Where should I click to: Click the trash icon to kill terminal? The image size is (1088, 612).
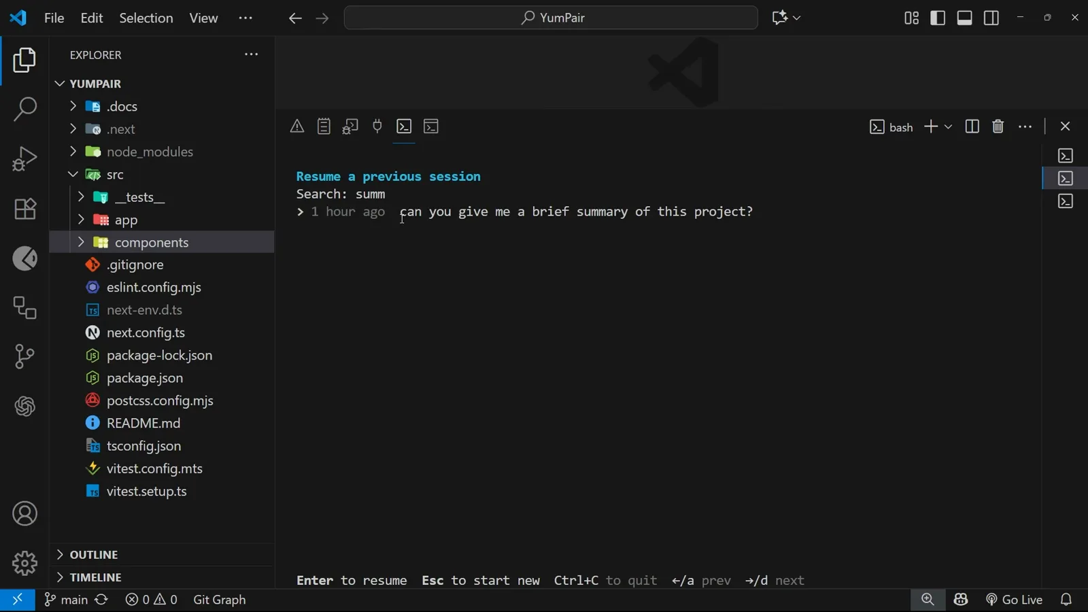998,126
